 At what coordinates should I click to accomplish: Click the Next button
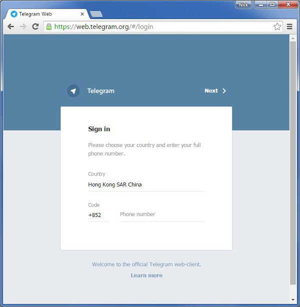pos(215,91)
